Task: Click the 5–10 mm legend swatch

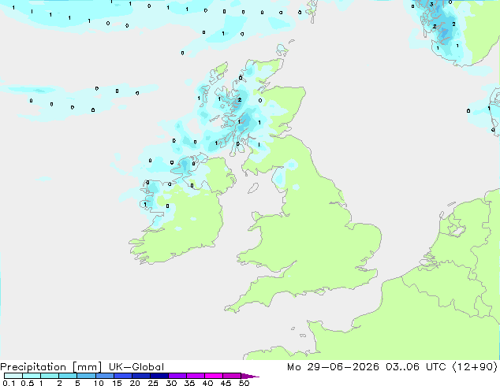Action: click(86, 376)
